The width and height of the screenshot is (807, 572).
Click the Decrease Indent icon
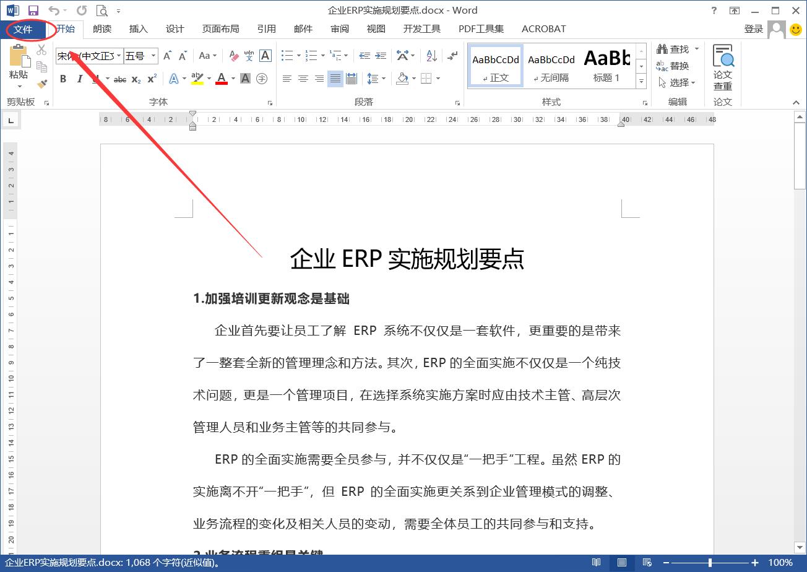coord(365,56)
